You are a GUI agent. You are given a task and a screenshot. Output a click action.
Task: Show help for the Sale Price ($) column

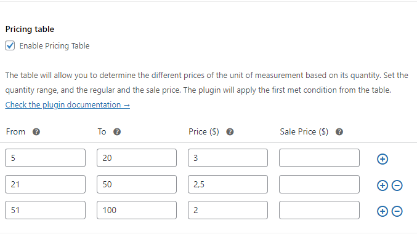click(339, 132)
